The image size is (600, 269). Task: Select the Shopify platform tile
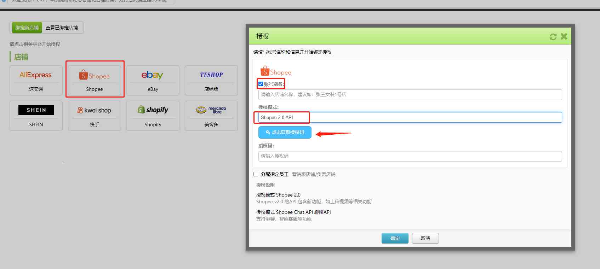[x=153, y=116]
